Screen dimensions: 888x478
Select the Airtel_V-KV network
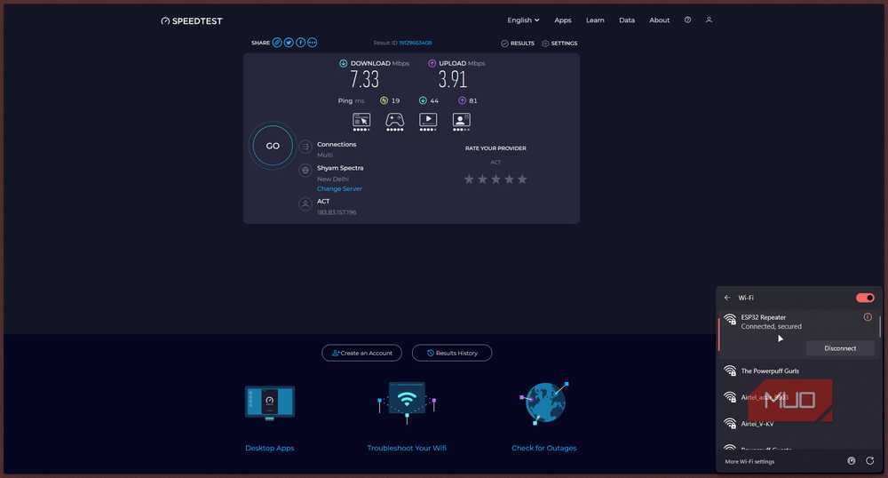797,424
